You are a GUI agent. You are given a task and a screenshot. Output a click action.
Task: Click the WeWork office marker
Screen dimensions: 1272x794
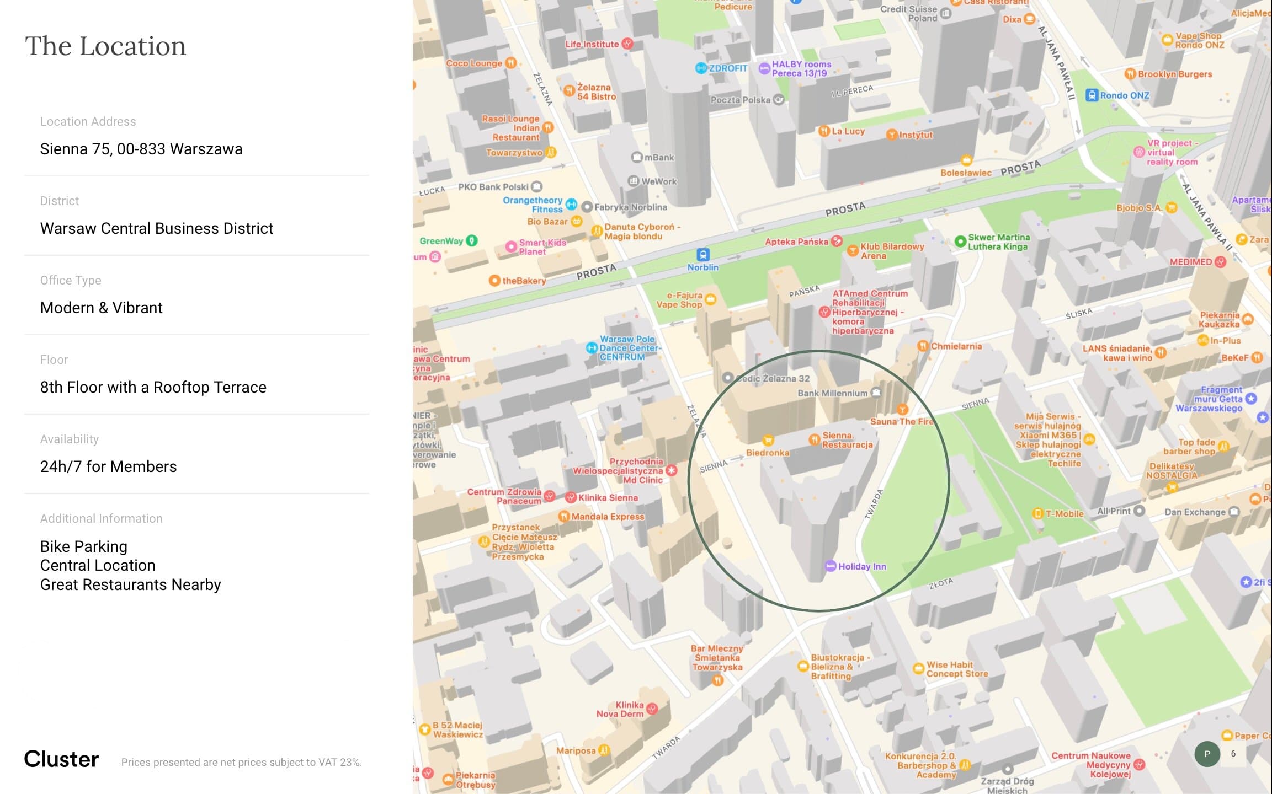click(x=634, y=181)
